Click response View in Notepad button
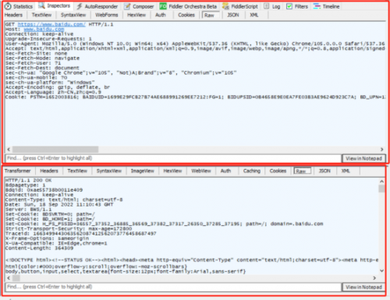The height and width of the screenshot is (300, 390). pos(363,287)
